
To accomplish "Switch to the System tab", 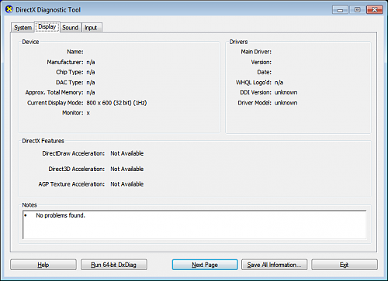I will coord(23,28).
